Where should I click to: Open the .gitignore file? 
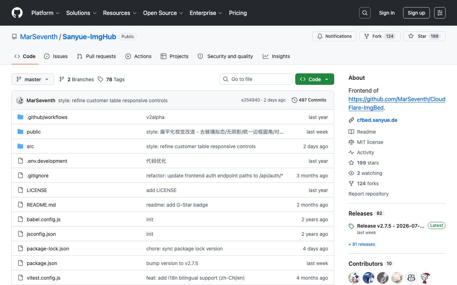[x=37, y=176]
